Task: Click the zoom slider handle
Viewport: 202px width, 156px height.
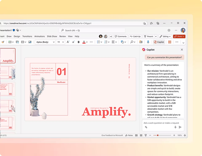Action: click(x=158, y=135)
